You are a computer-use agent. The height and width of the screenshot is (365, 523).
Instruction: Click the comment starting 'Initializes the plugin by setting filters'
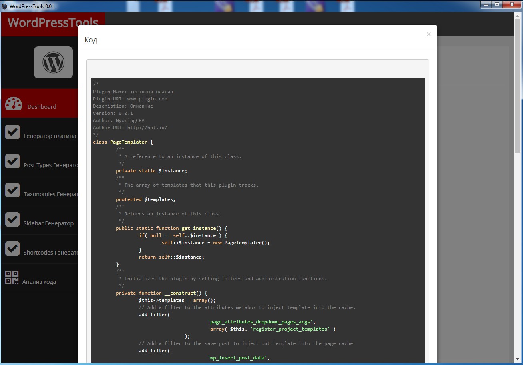226,279
